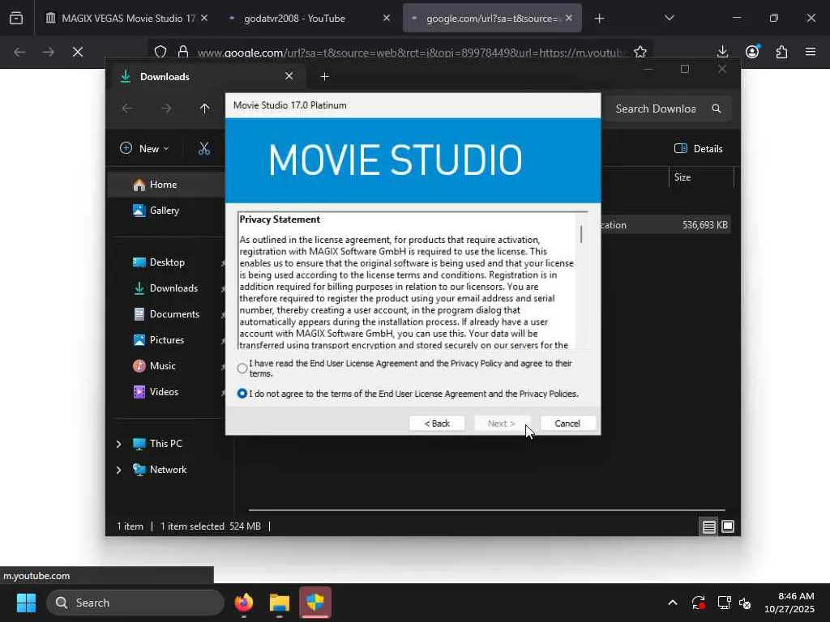
Task: Open Home in File Explorer sidebar
Action: pyautogui.click(x=163, y=185)
